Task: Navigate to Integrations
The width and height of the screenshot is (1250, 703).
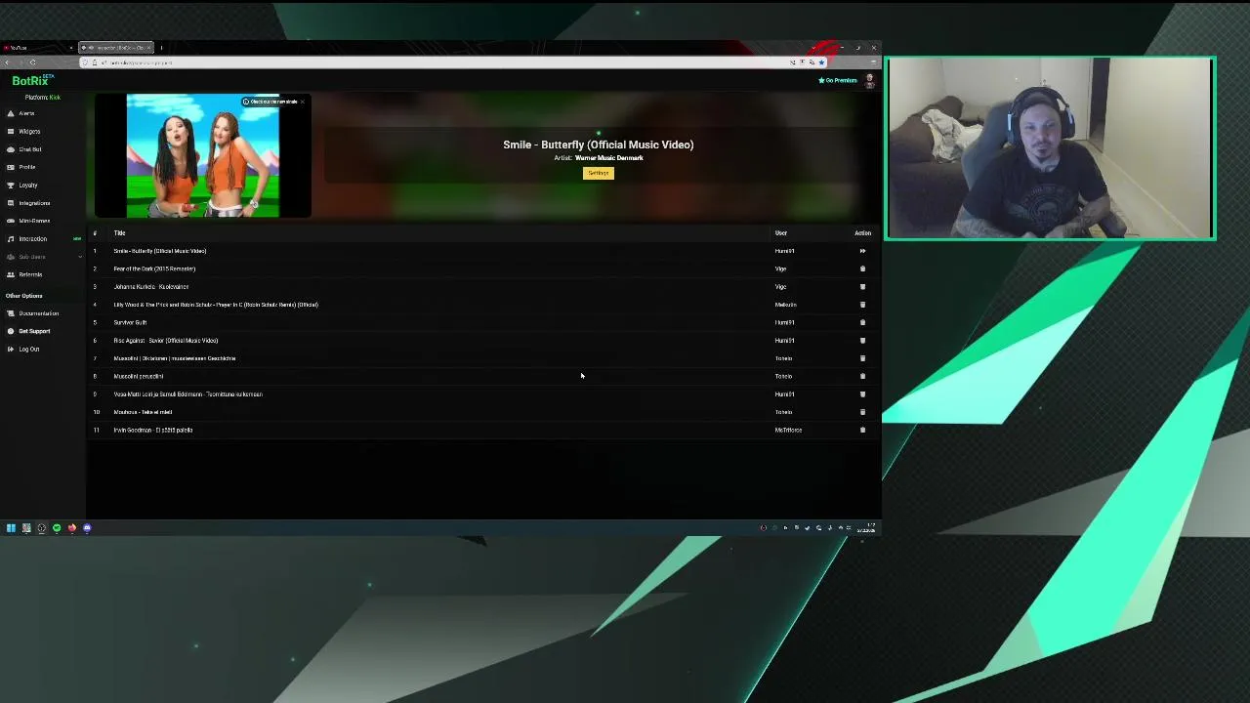Action: click(x=33, y=203)
